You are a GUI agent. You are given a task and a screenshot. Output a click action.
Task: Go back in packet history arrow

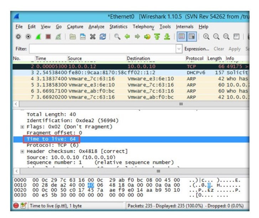point(127,36)
